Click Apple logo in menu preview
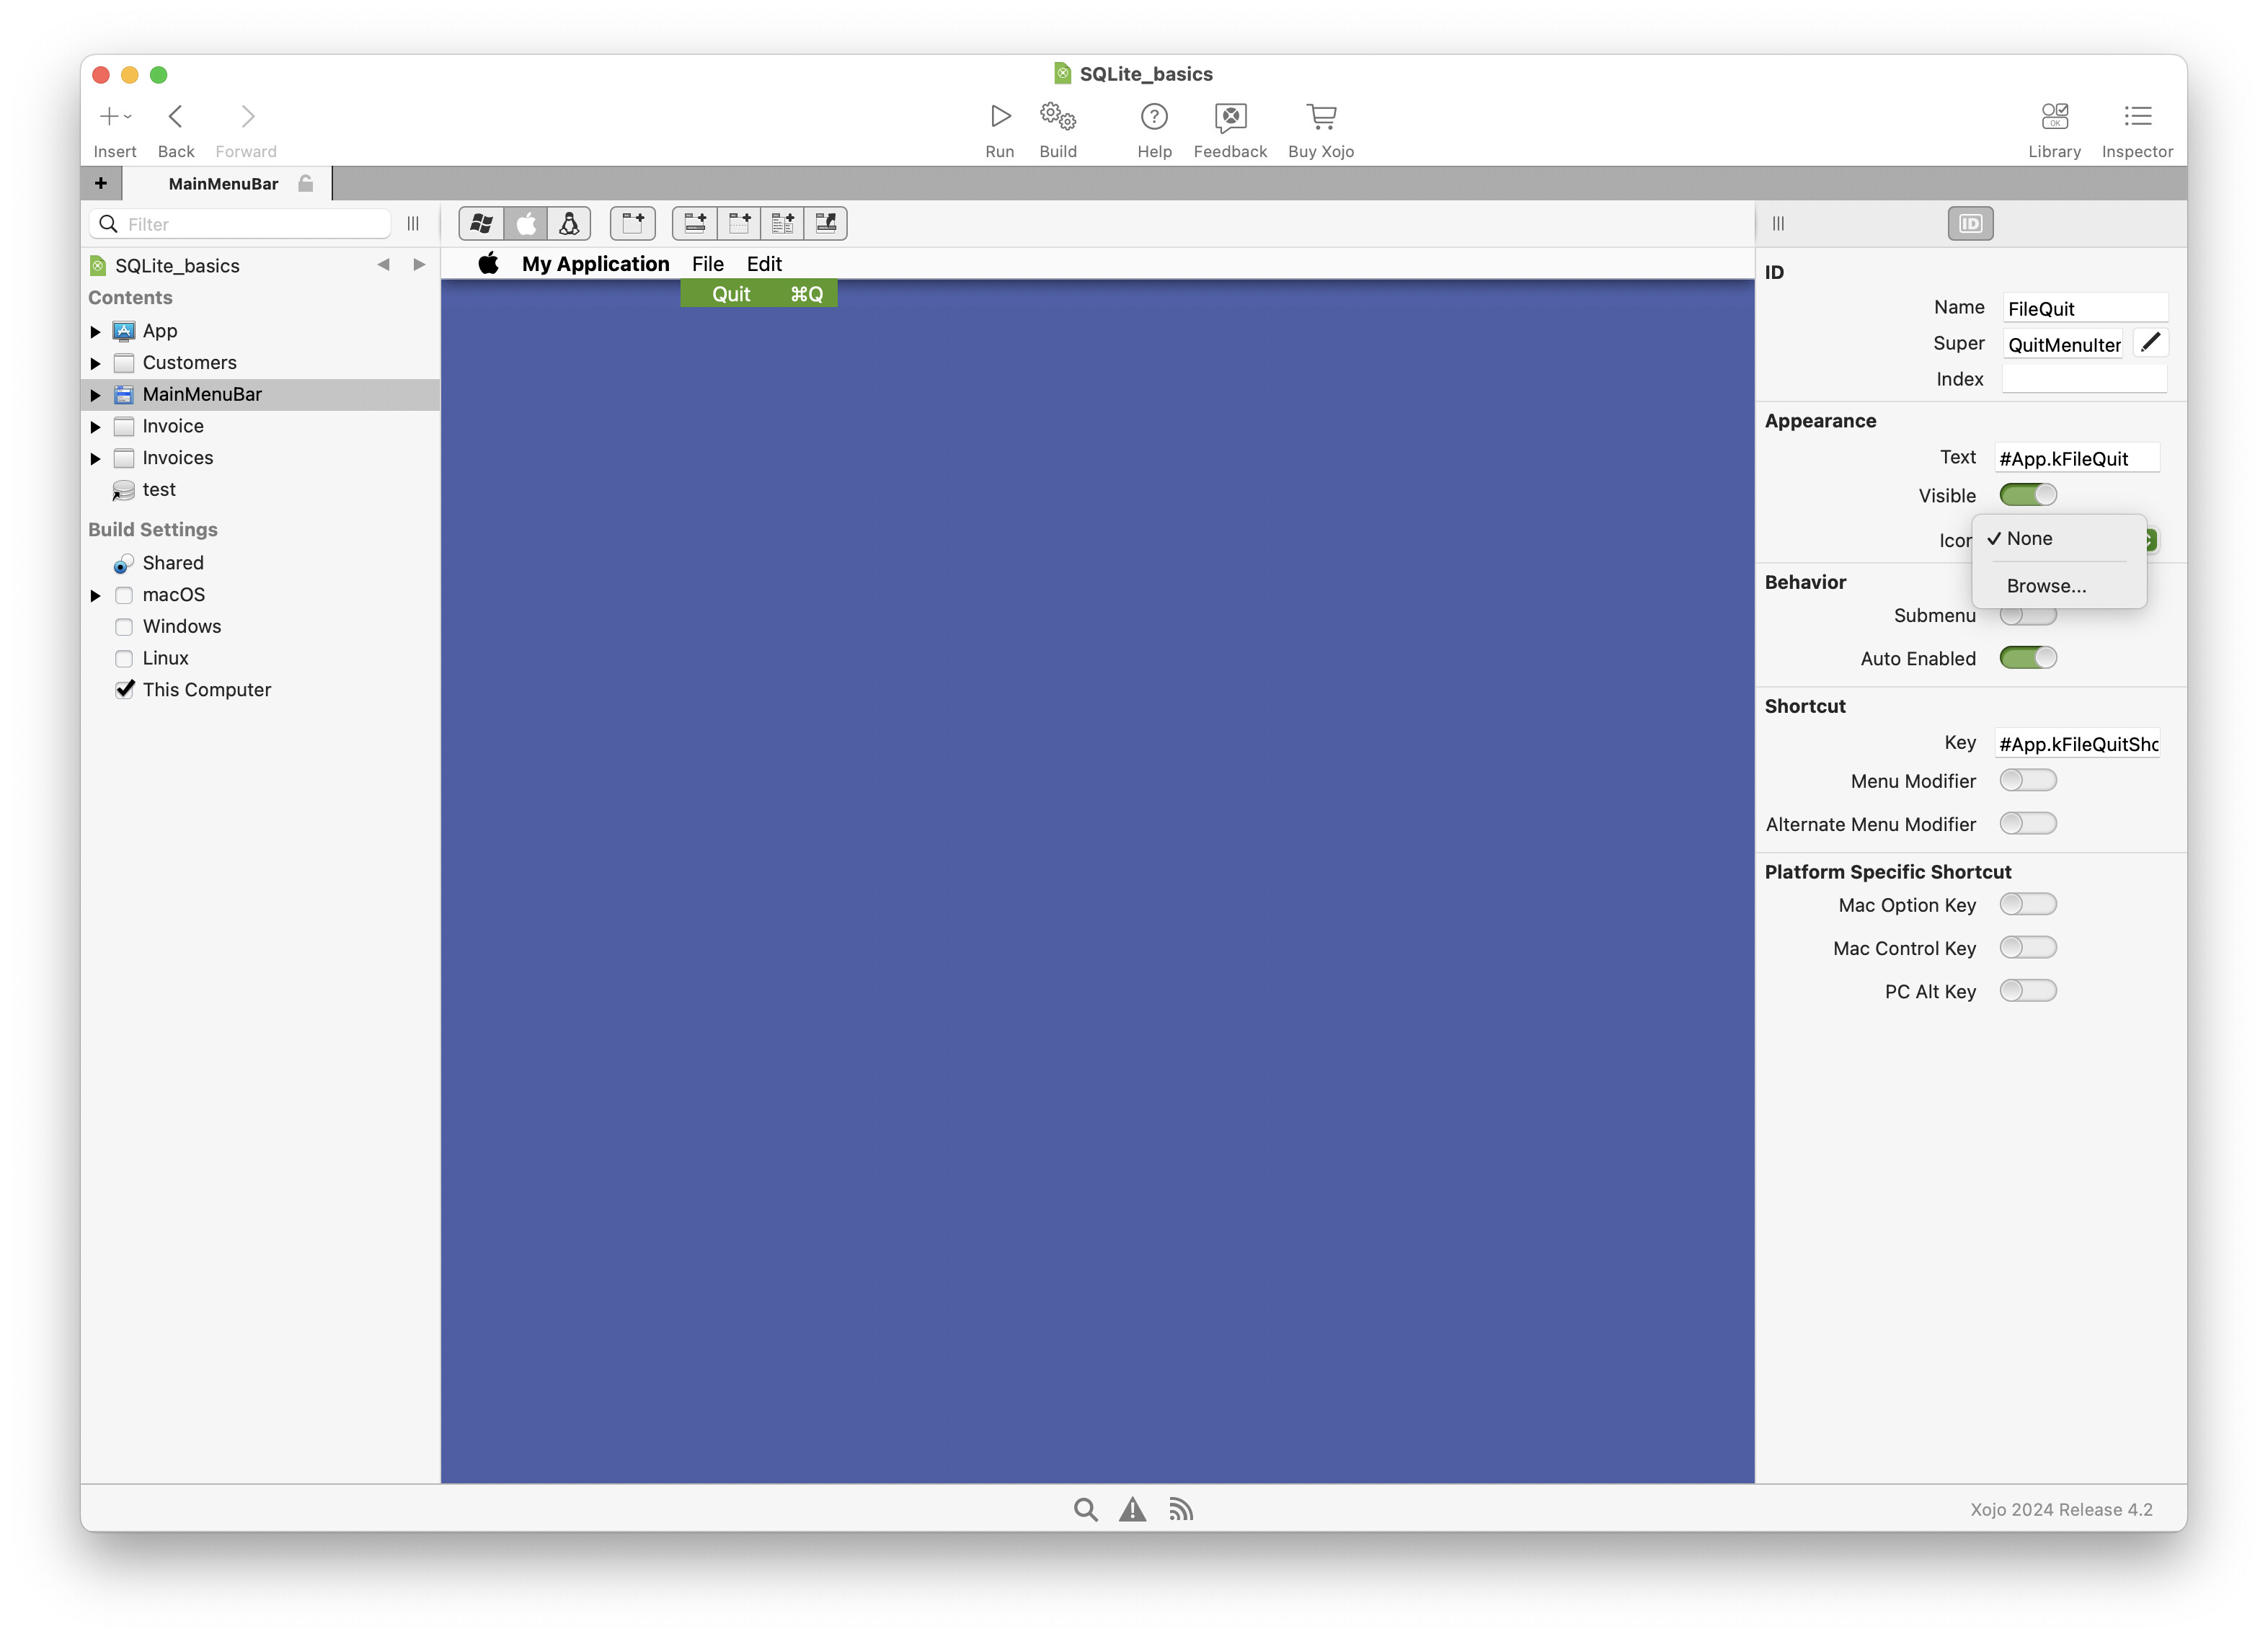The image size is (2268, 1639). pos(488,263)
